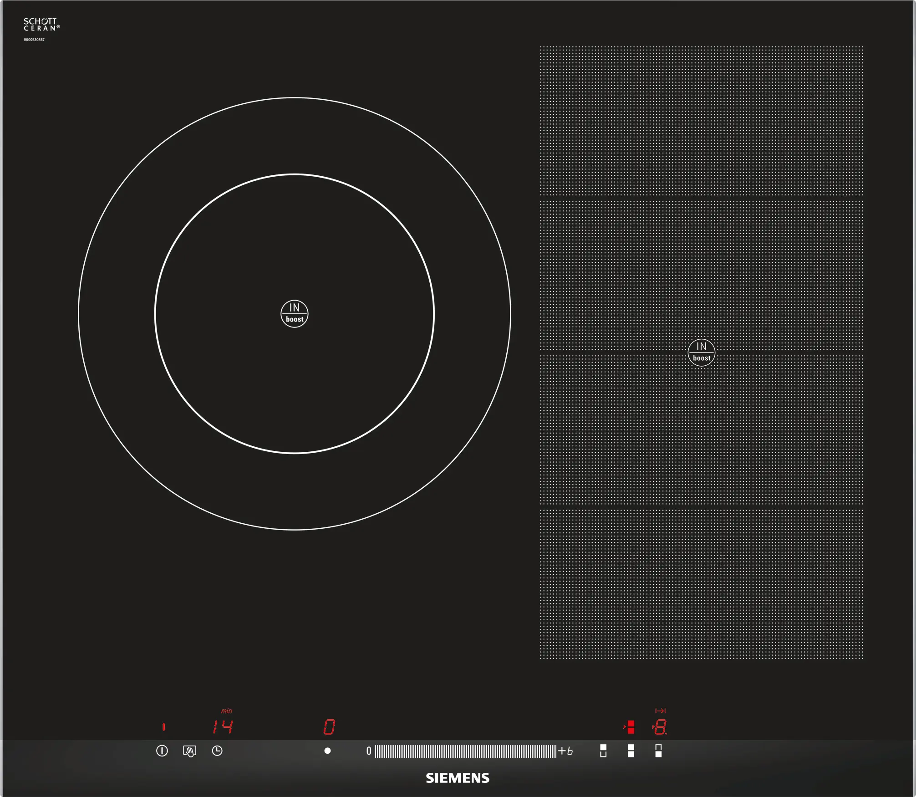This screenshot has width=916, height=797.
Task: Select left cooking zone dot button
Action: pos(327,751)
